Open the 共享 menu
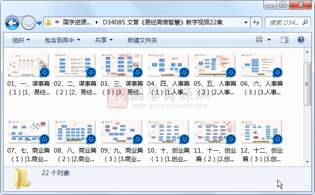The image size is (315, 195). tap(104, 40)
